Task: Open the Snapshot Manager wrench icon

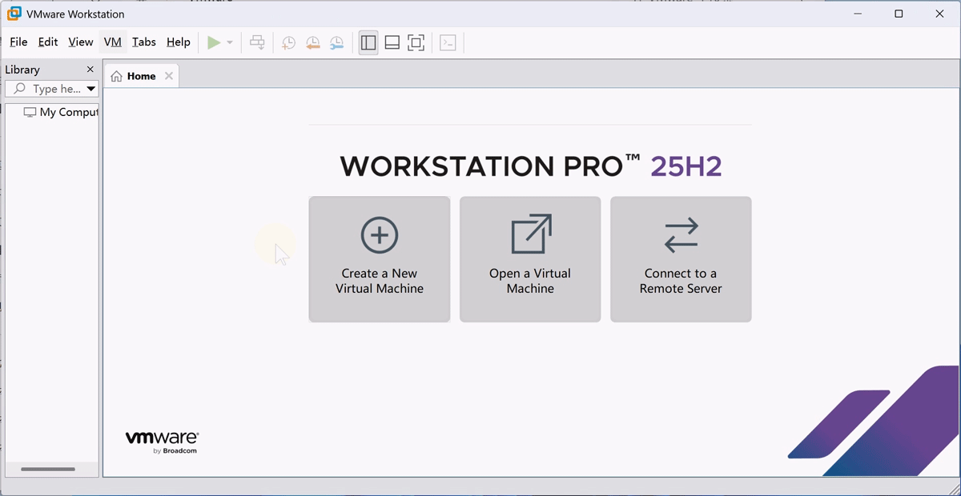Action: pyautogui.click(x=336, y=42)
